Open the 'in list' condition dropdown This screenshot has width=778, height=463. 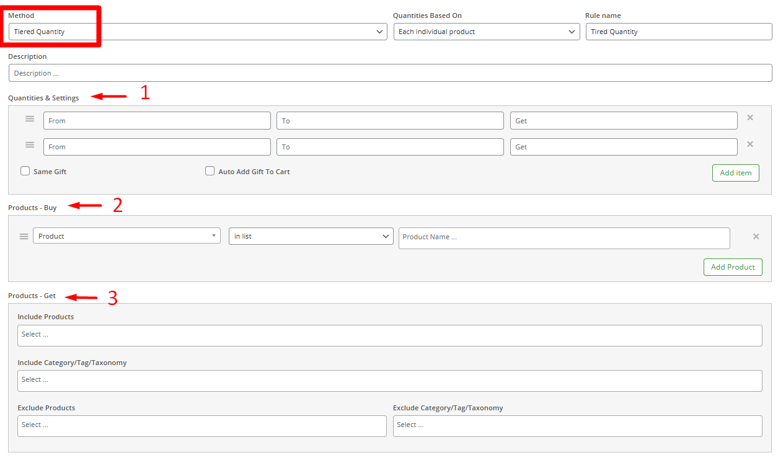[x=311, y=236]
